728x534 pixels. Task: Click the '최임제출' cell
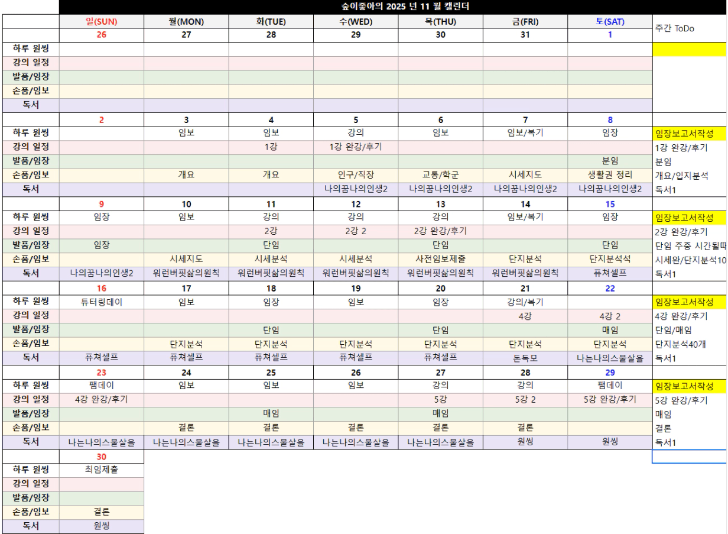coord(102,470)
